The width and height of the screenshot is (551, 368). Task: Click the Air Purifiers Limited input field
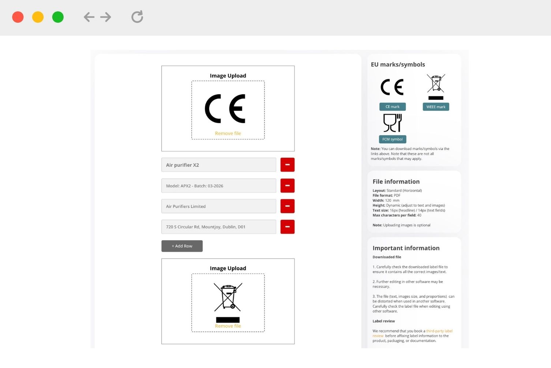pos(218,206)
